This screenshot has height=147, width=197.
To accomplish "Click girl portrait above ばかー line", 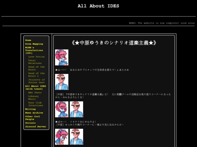I will (62, 109).
